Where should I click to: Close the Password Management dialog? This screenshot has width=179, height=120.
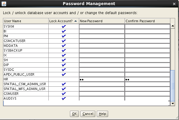(x=174, y=4)
